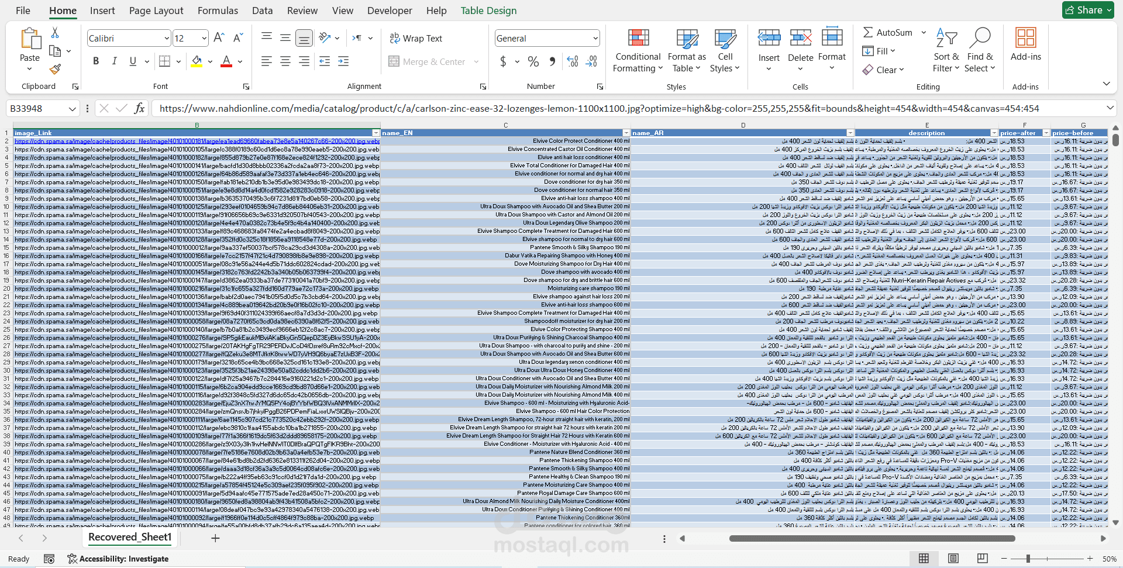
Task: Open the Table Design tab
Action: [488, 11]
